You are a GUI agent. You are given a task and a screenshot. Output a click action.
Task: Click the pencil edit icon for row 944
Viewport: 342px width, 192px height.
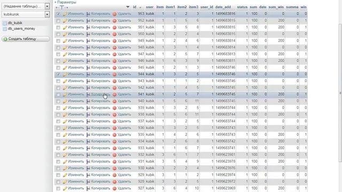coord(65,75)
